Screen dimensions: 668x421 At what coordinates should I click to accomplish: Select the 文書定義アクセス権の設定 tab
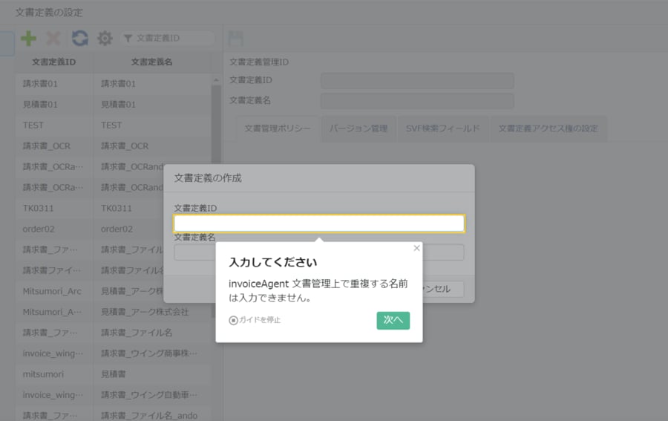548,128
